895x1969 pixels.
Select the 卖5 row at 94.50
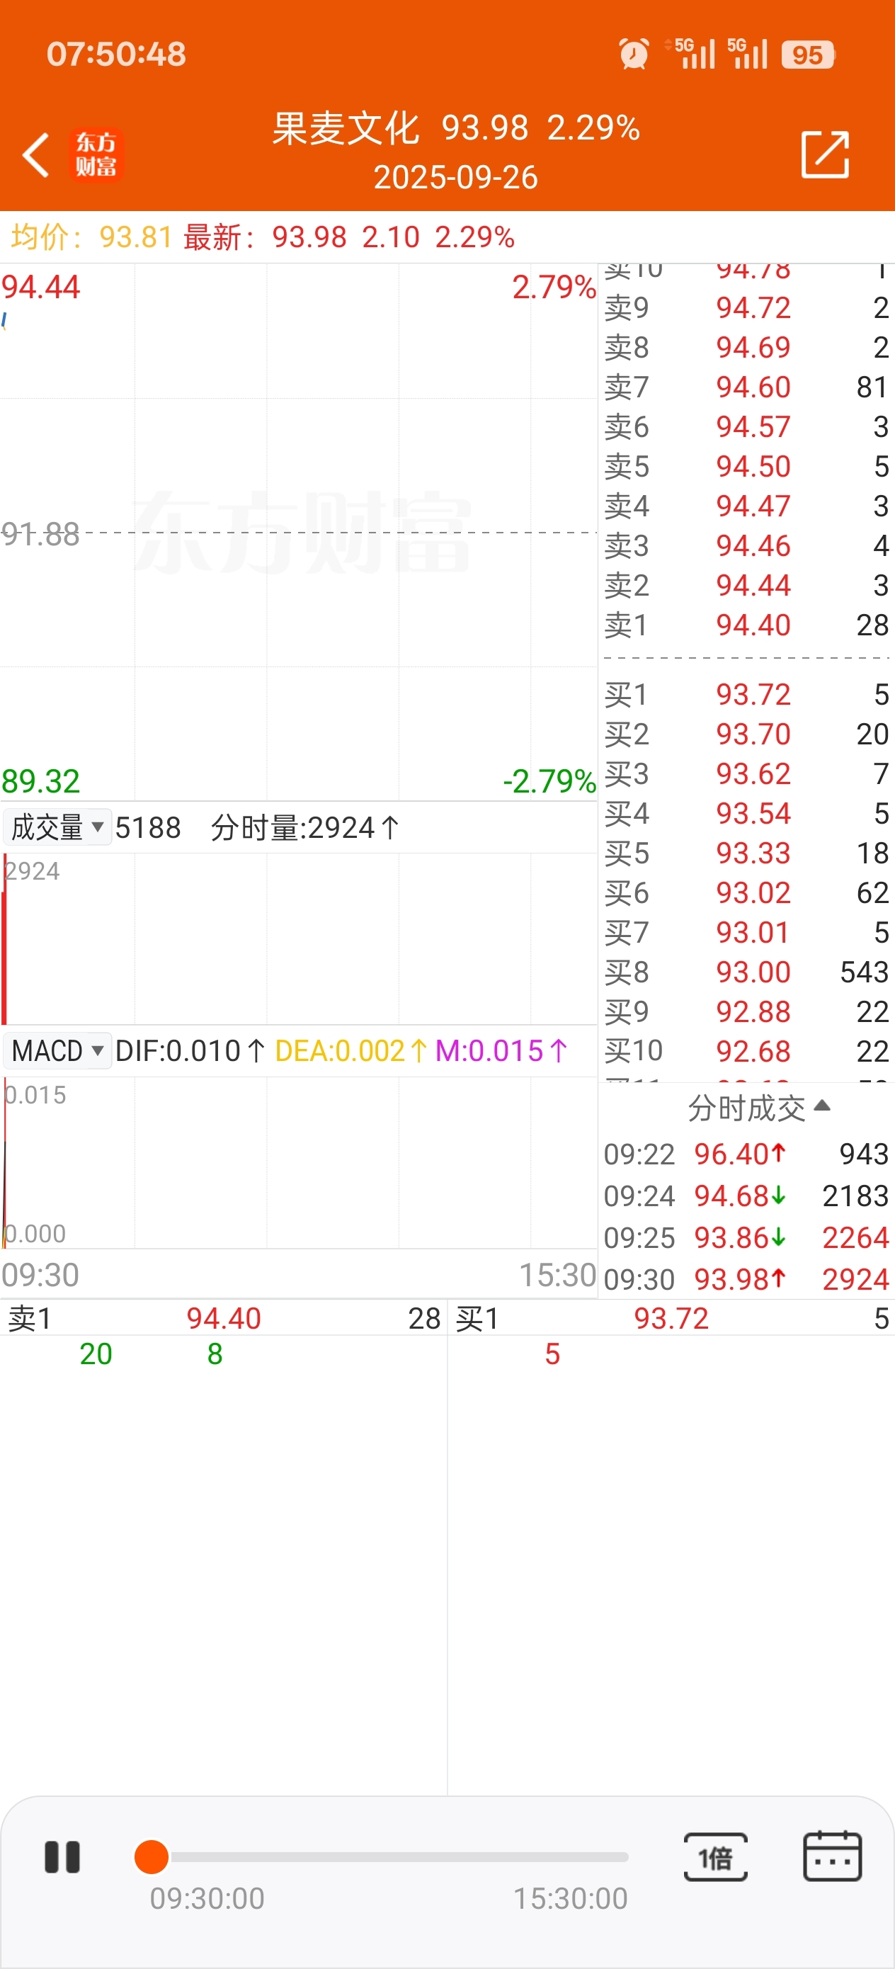click(x=746, y=466)
